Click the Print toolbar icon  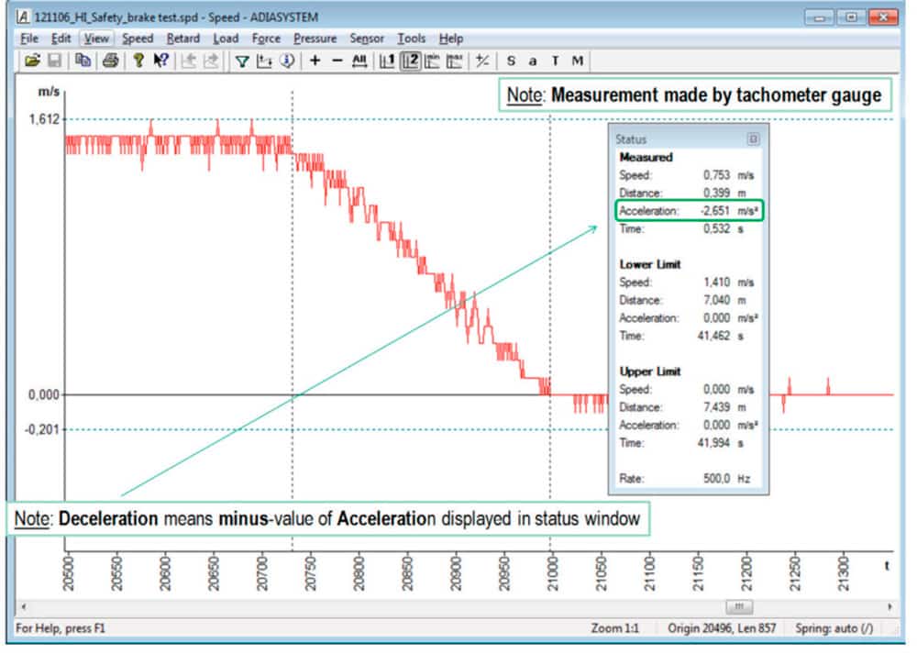click(x=111, y=61)
